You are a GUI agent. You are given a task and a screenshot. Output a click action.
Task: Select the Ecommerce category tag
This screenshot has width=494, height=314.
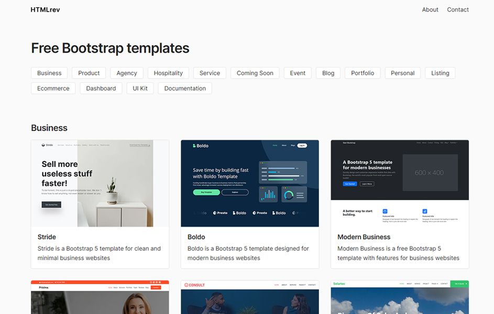pyautogui.click(x=53, y=88)
